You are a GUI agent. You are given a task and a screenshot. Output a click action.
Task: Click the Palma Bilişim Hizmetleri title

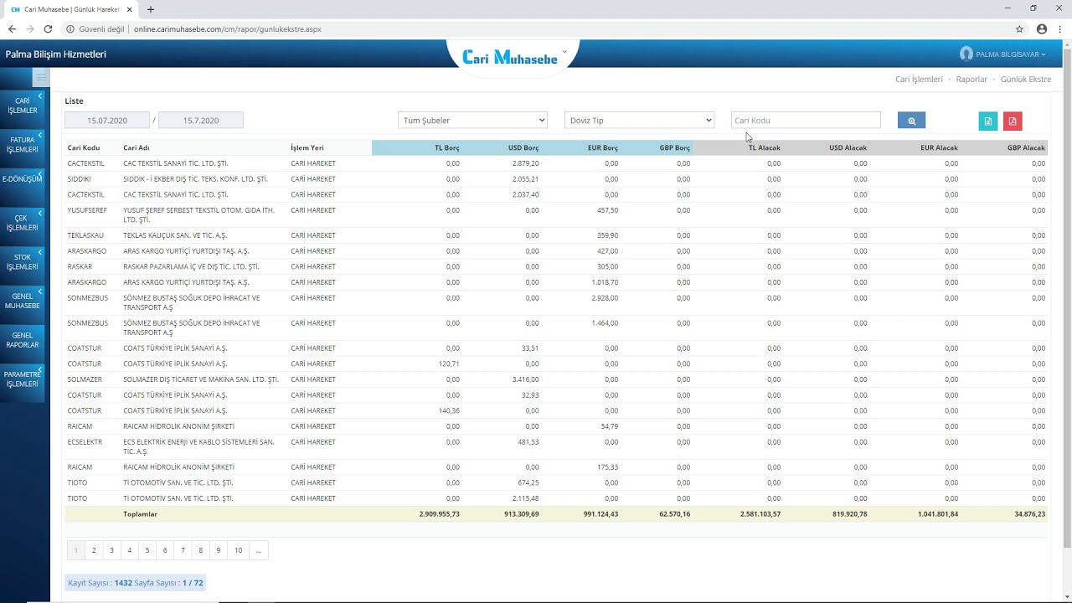pos(56,54)
